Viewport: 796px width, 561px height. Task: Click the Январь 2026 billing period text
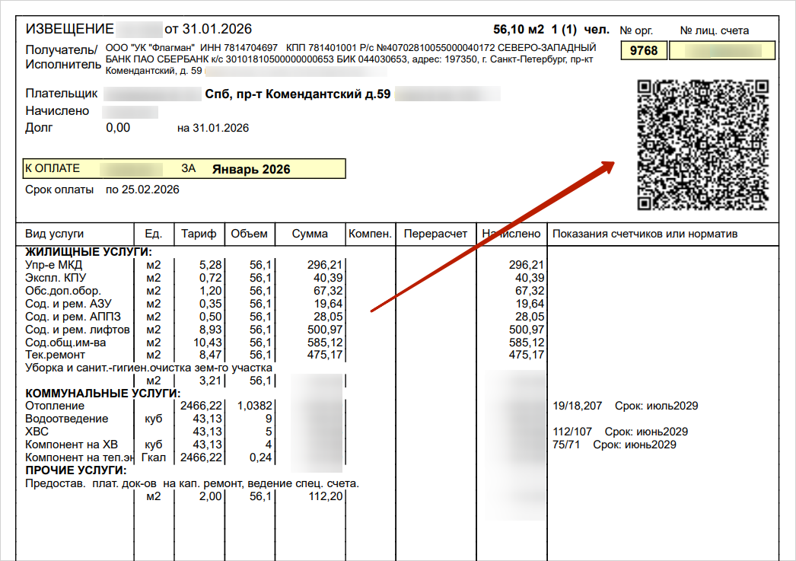click(251, 169)
